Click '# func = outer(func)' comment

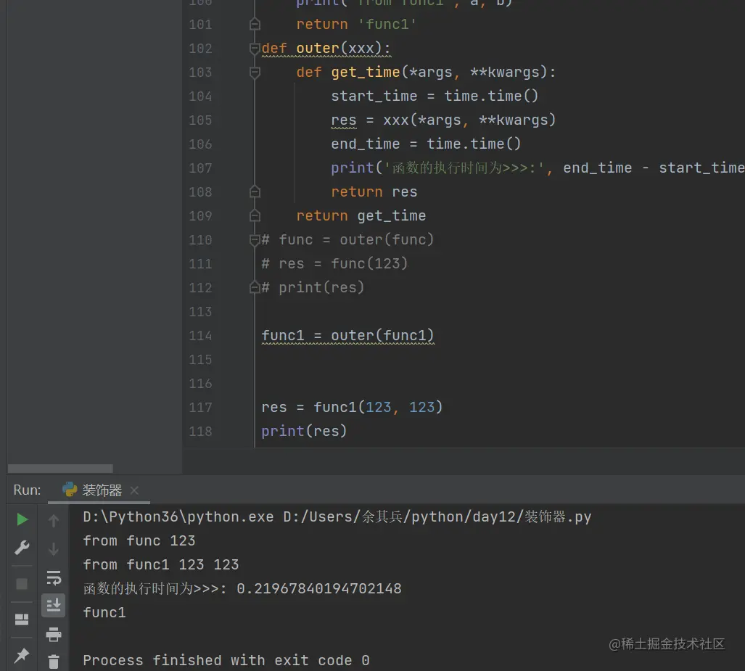tap(347, 240)
